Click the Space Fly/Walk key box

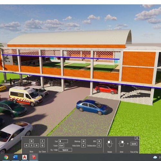65,150
